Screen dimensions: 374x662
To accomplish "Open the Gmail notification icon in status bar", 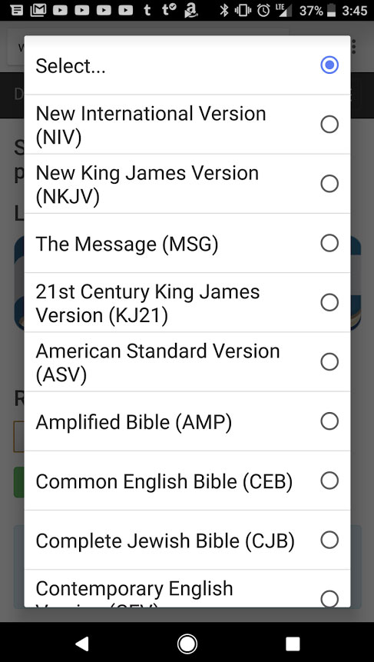I will (38, 10).
